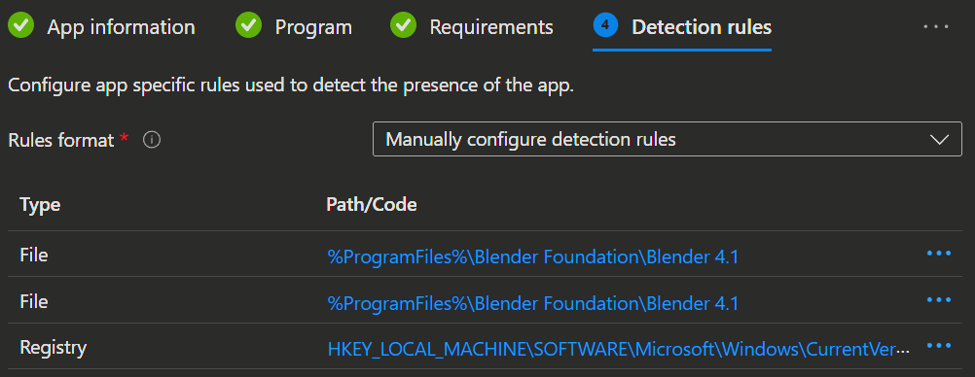Go to the Program step
Image resolution: width=975 pixels, height=377 pixels.
(x=313, y=26)
